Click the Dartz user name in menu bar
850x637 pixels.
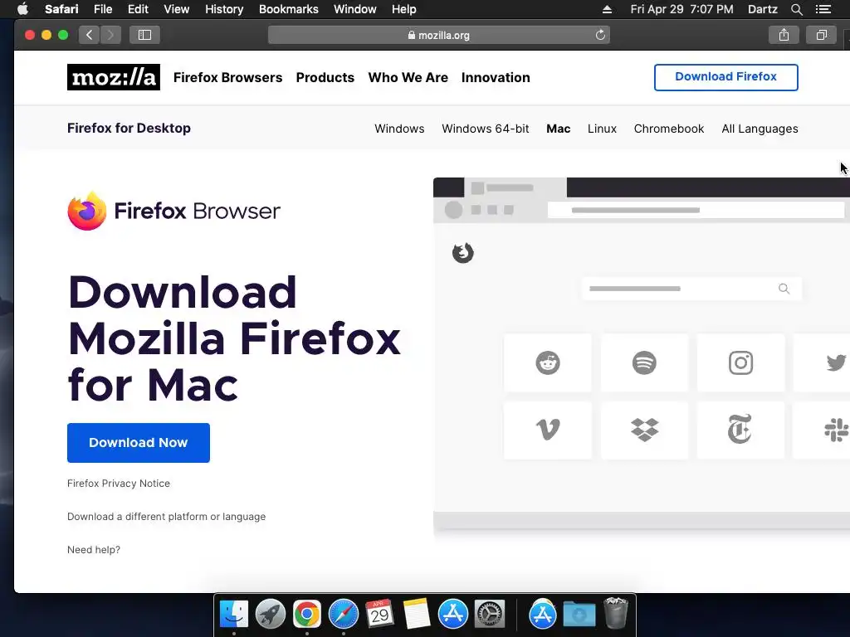pyautogui.click(x=763, y=9)
